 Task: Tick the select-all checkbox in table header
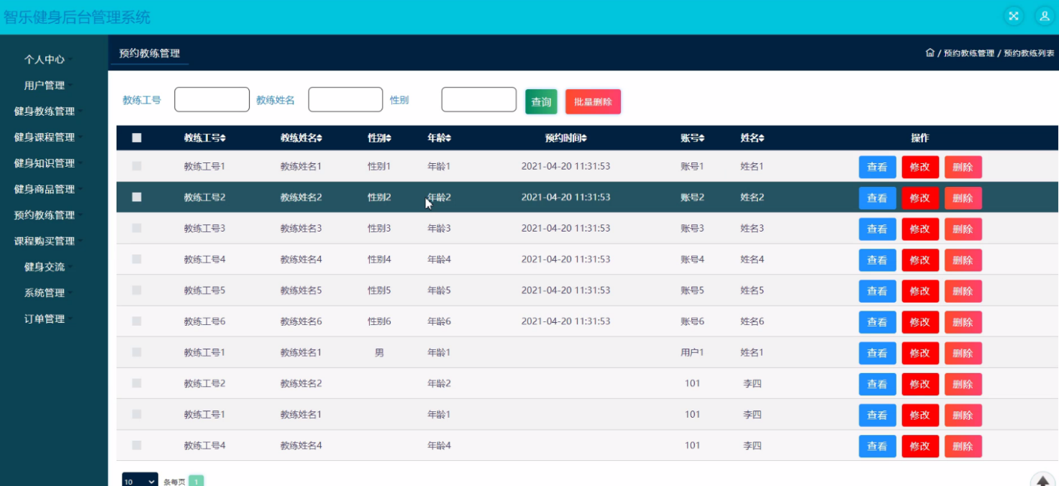(137, 138)
